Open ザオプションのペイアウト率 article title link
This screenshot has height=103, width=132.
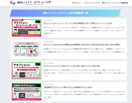[x=71, y=66]
